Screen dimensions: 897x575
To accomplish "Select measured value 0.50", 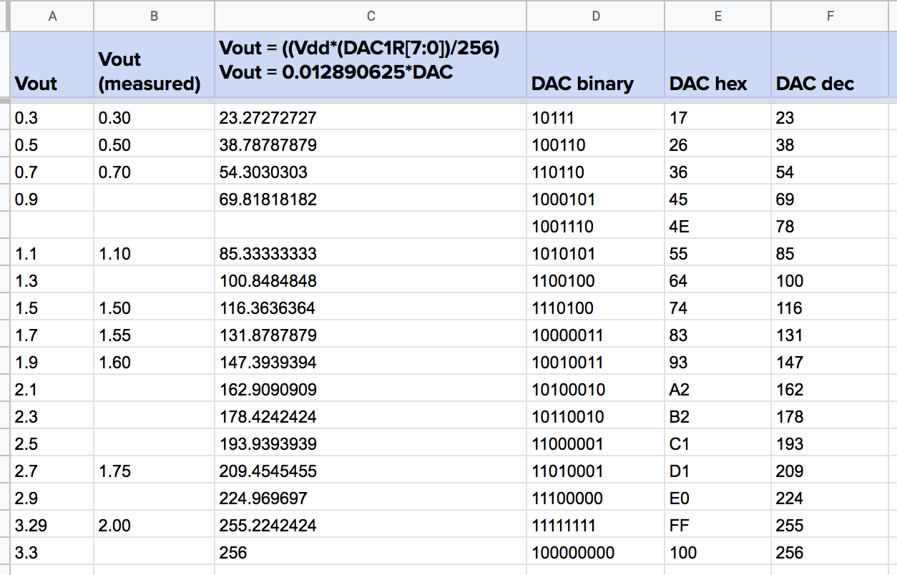I will (x=154, y=145).
